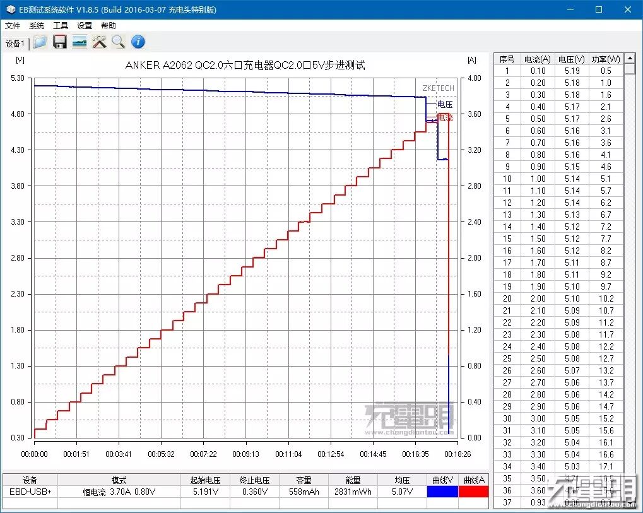Select table row with current 1.00

coord(558,179)
